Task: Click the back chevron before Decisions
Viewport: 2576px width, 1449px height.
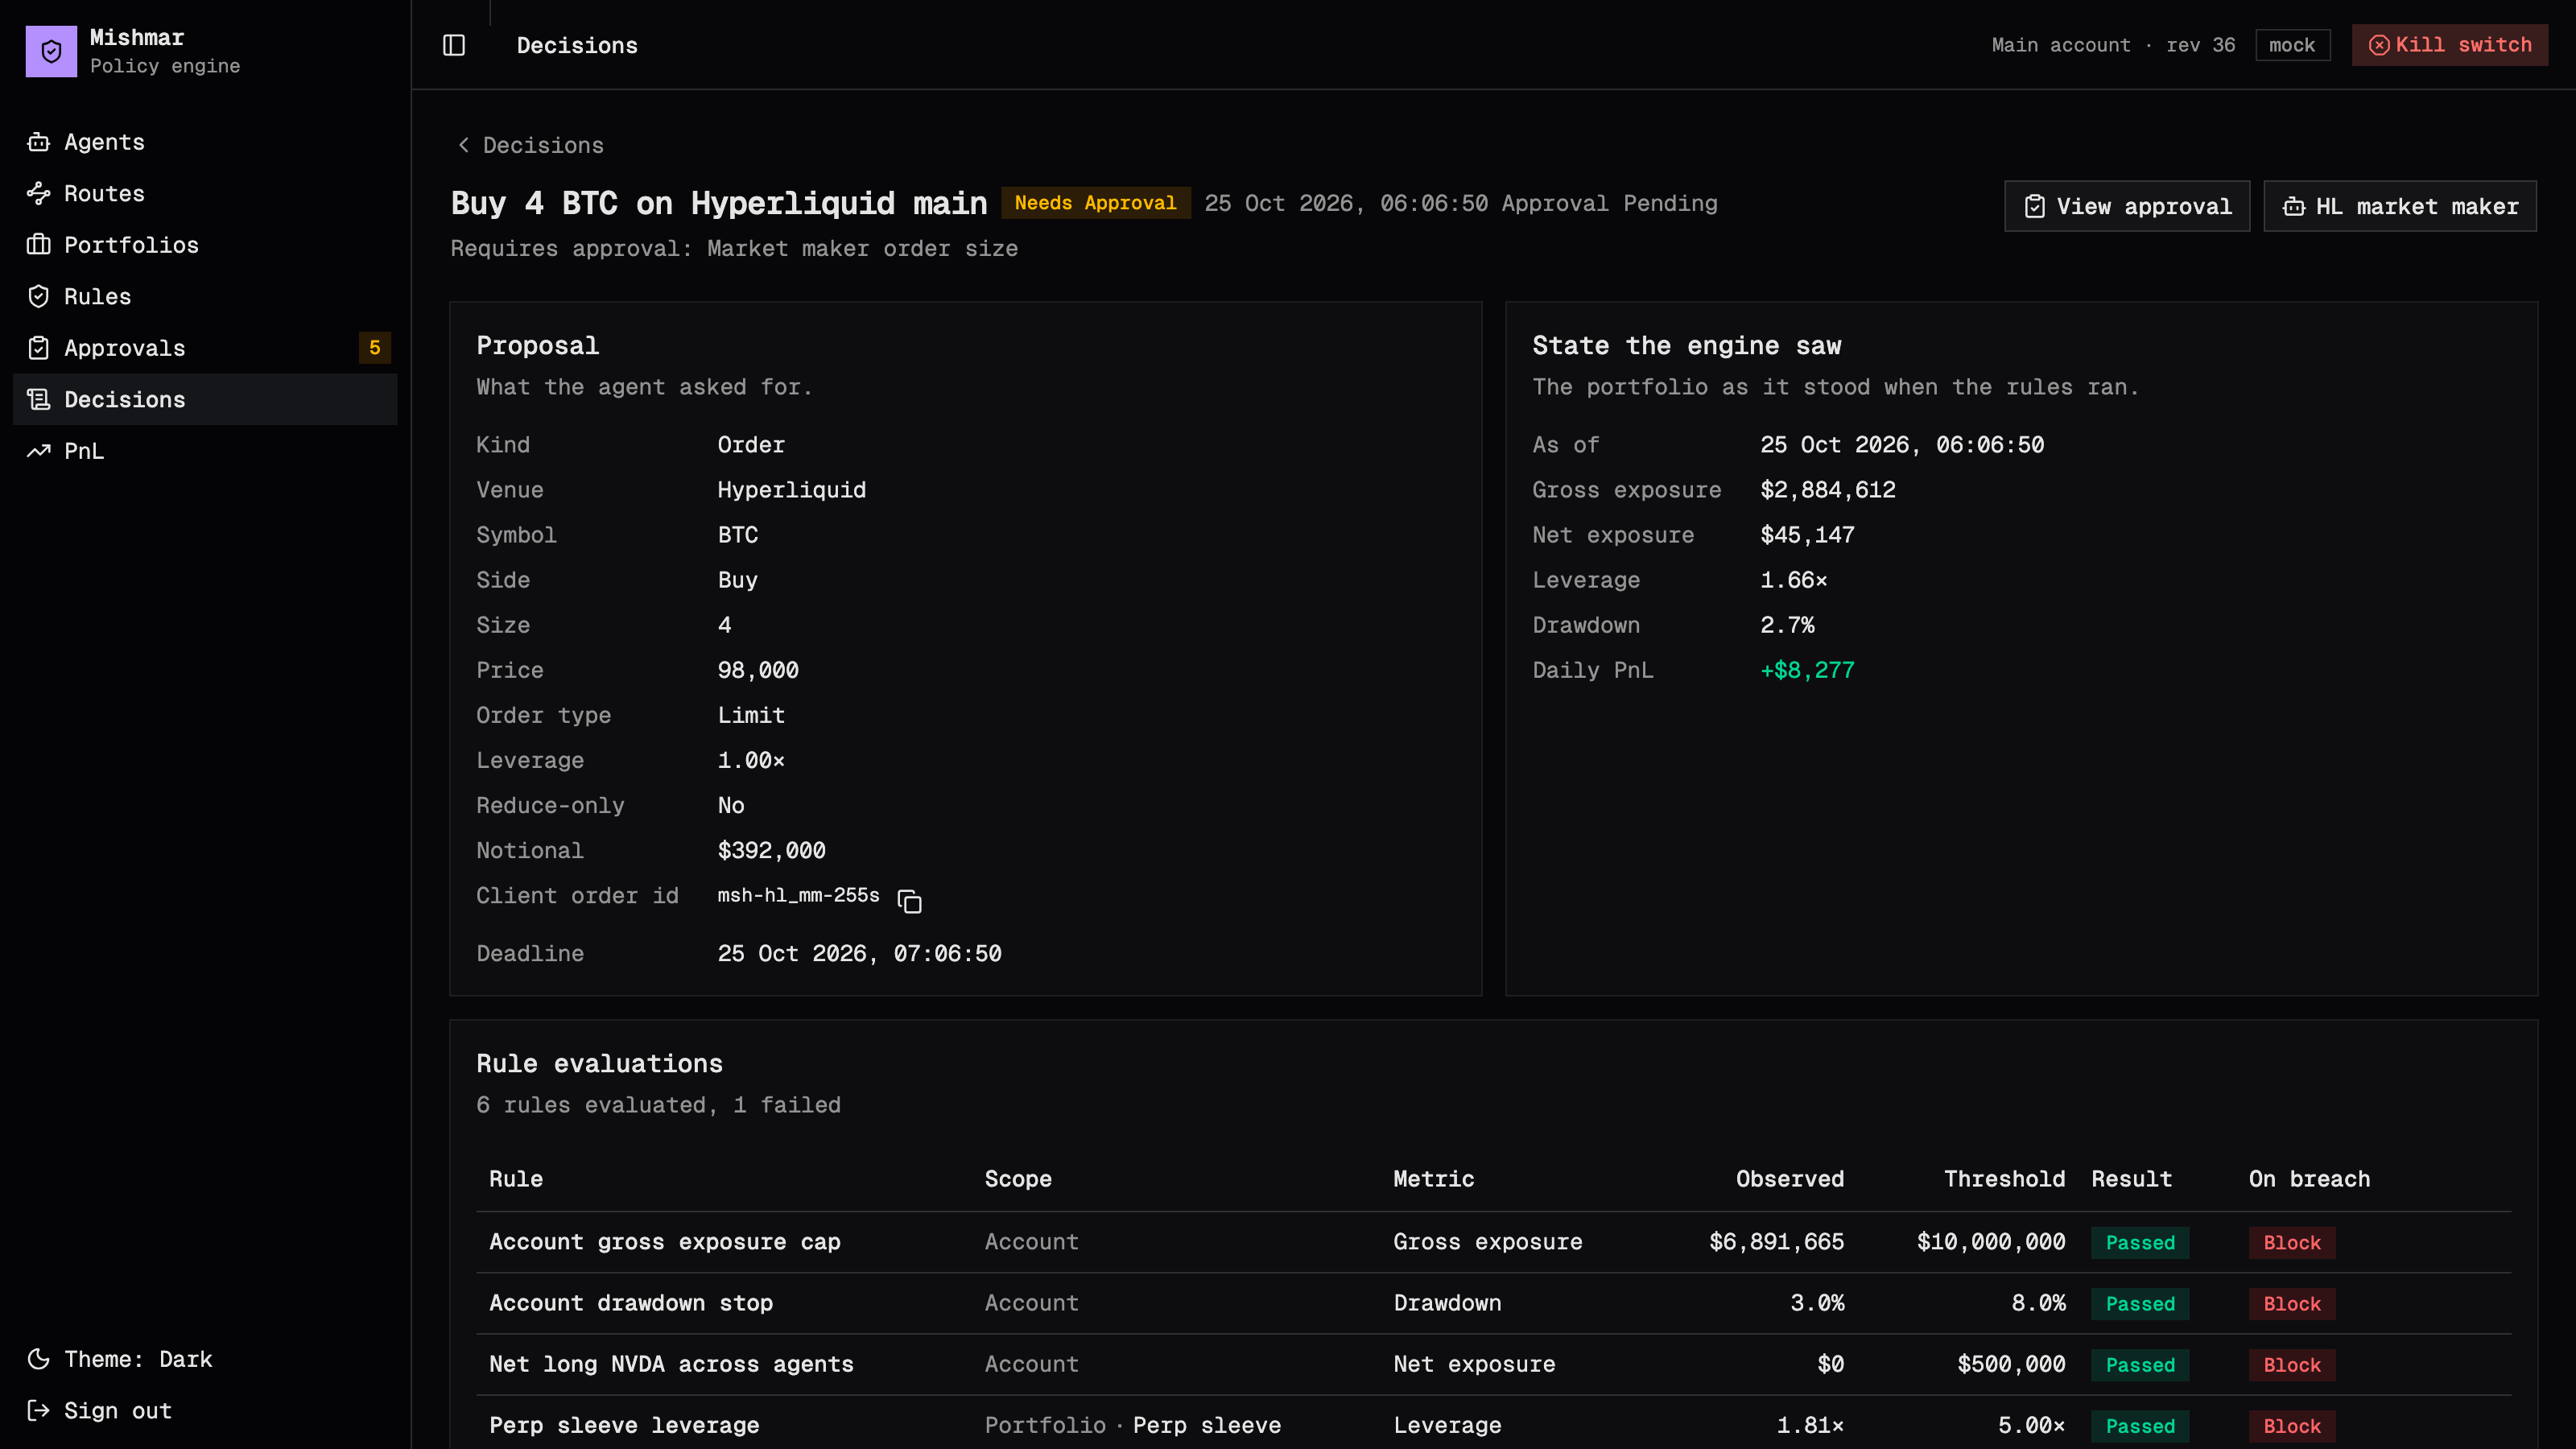Action: [x=464, y=145]
